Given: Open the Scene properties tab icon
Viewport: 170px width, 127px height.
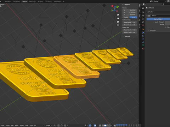Looking at the screenshot, I should (143, 22).
